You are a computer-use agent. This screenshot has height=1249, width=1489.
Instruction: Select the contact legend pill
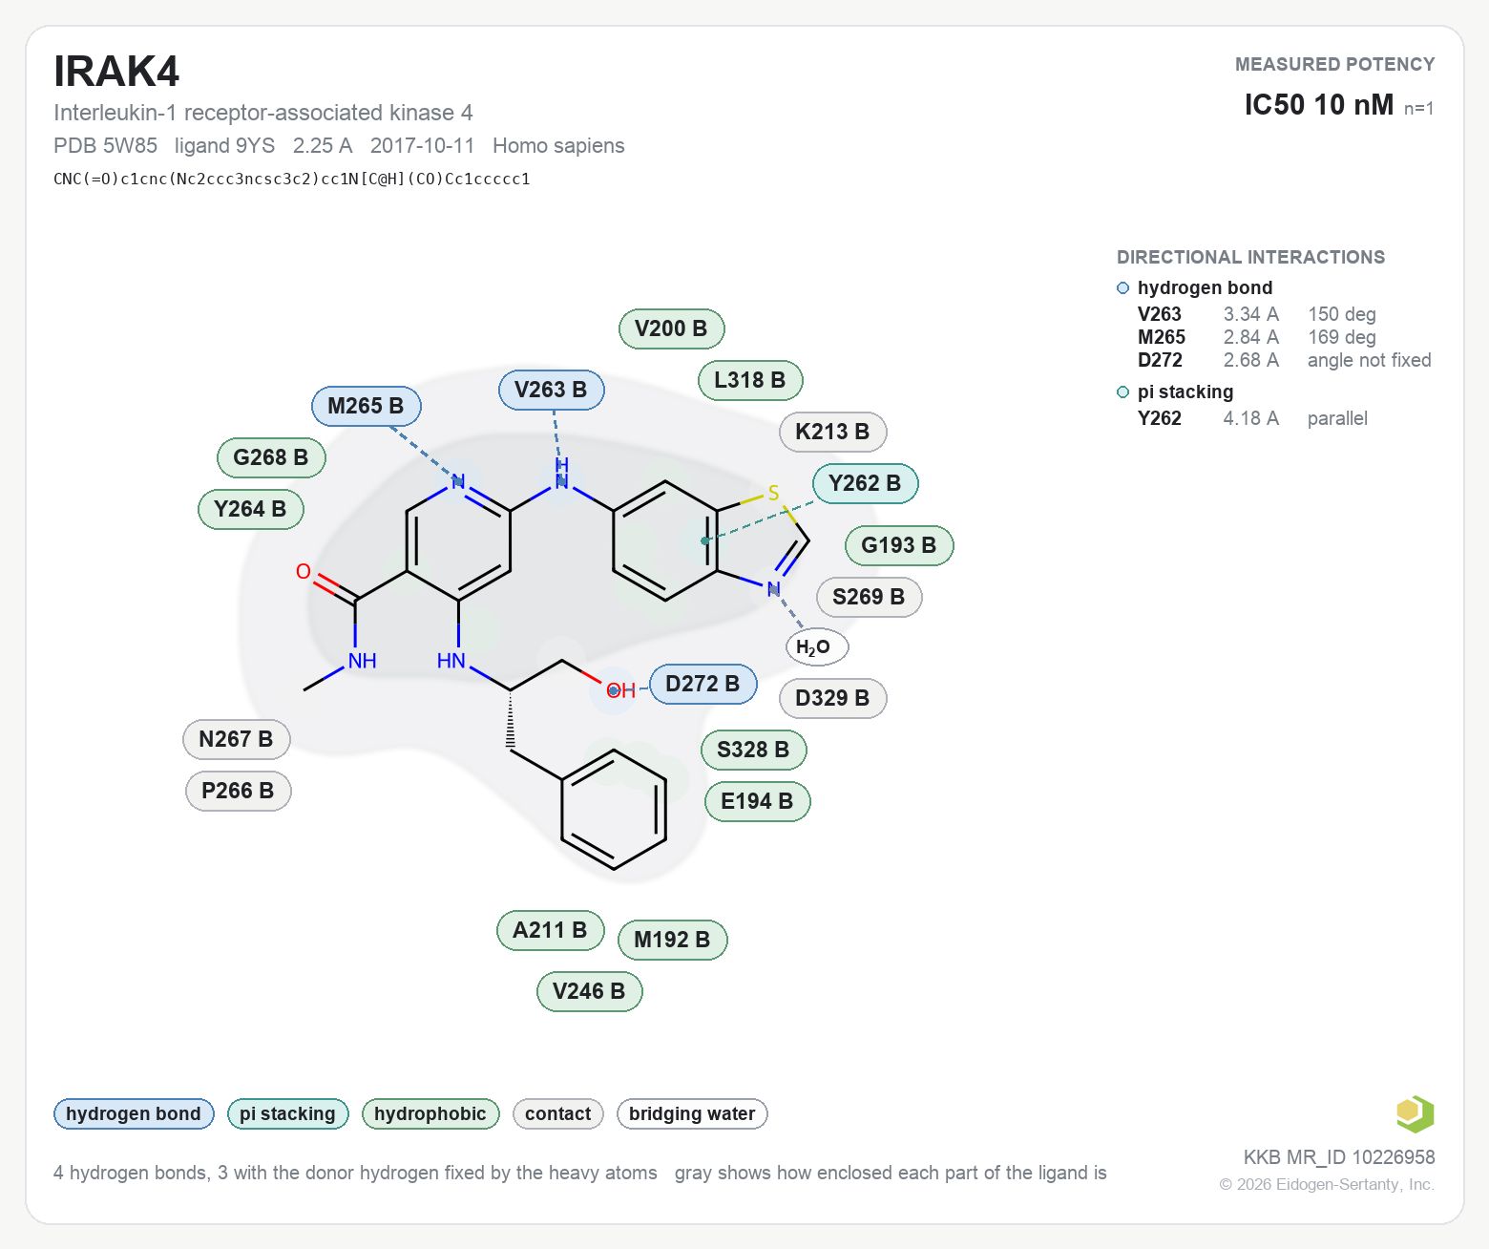558,1113
